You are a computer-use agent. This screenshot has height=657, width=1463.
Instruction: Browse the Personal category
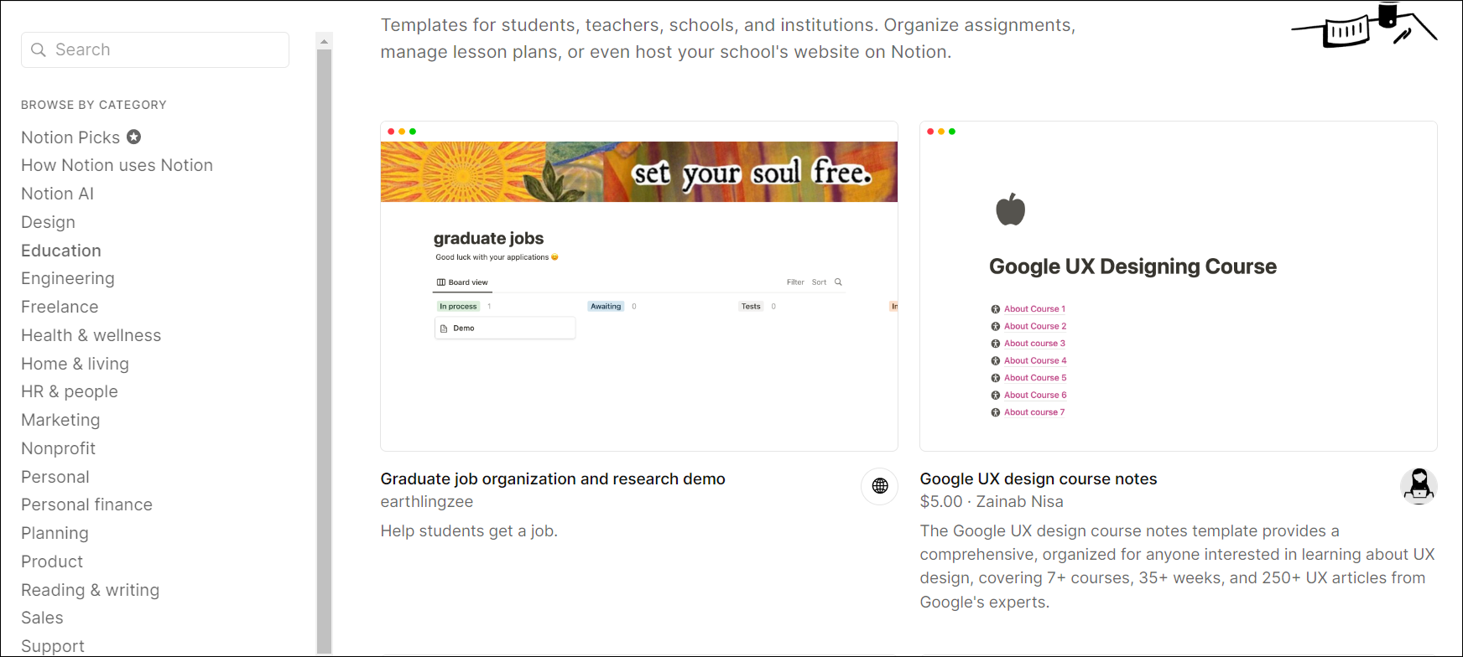tap(55, 477)
